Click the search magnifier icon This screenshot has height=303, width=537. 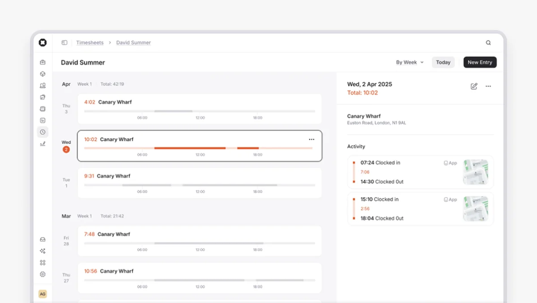(x=488, y=43)
